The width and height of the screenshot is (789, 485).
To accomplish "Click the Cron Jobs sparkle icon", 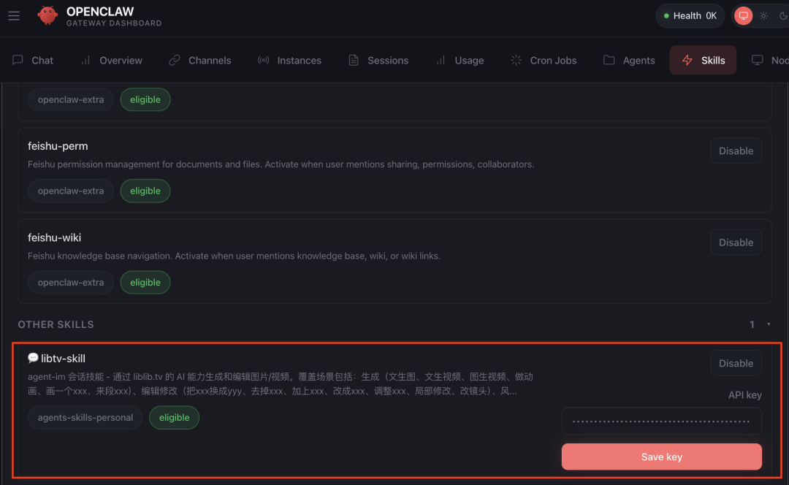I will pyautogui.click(x=515, y=61).
